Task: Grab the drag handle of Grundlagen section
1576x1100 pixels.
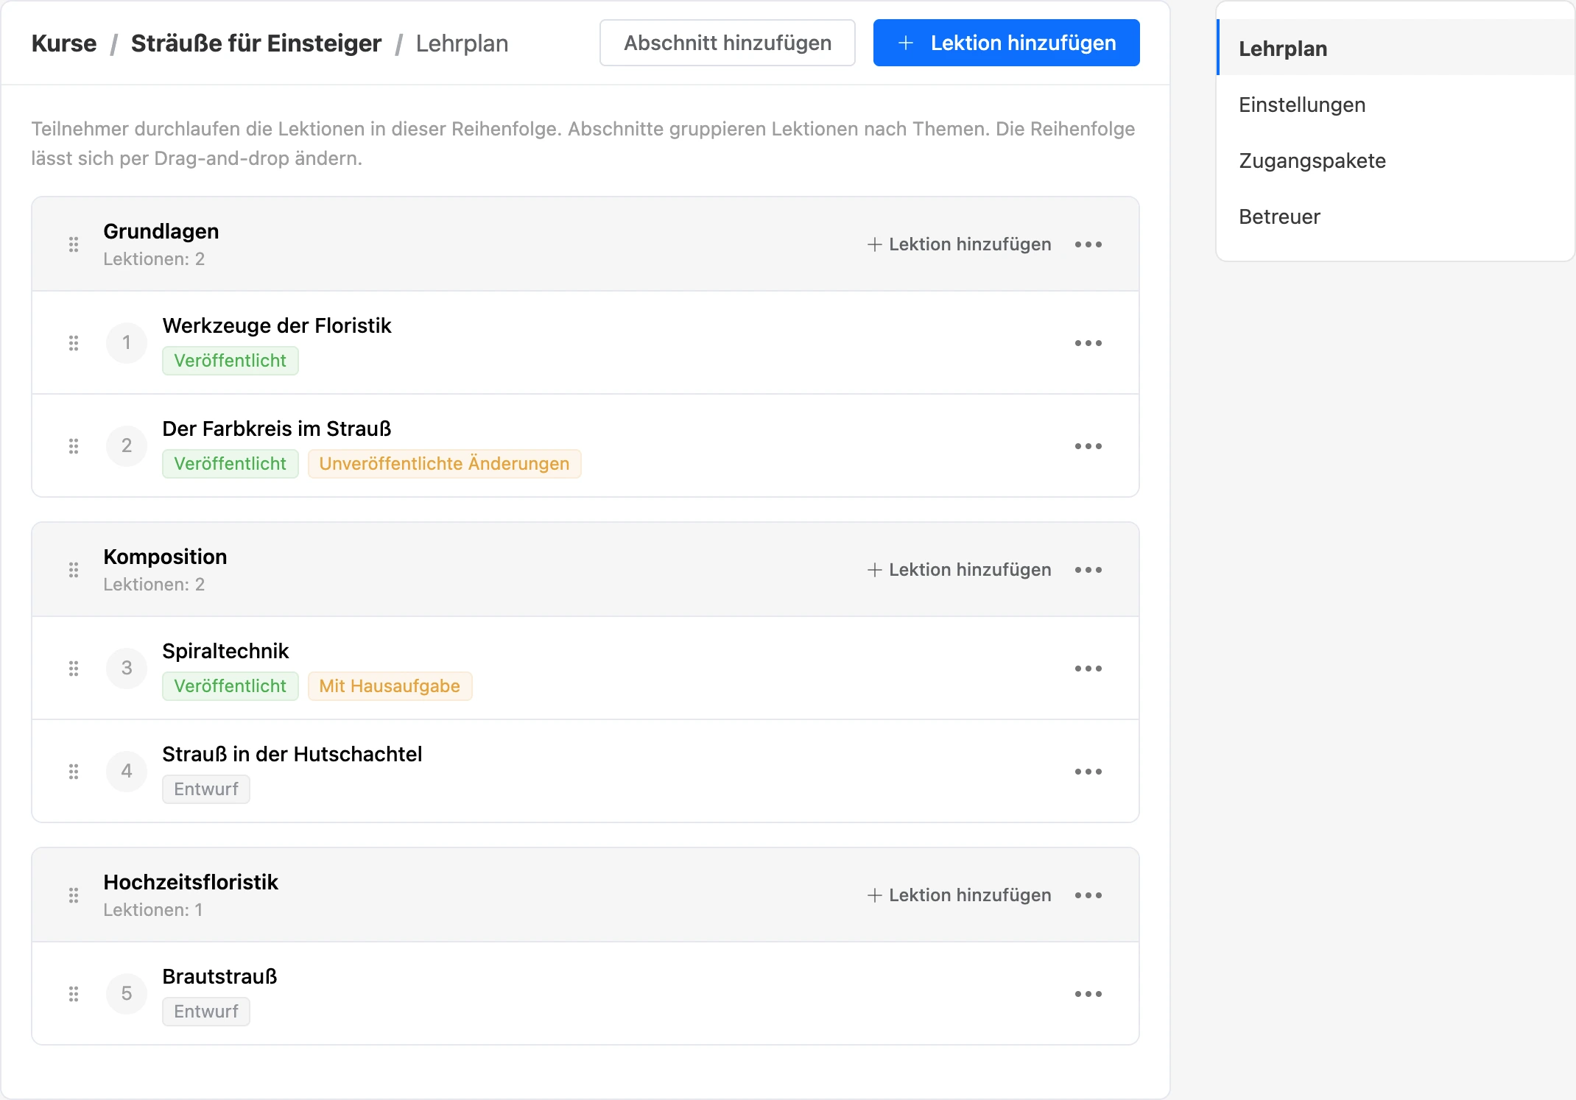Action: click(x=74, y=244)
